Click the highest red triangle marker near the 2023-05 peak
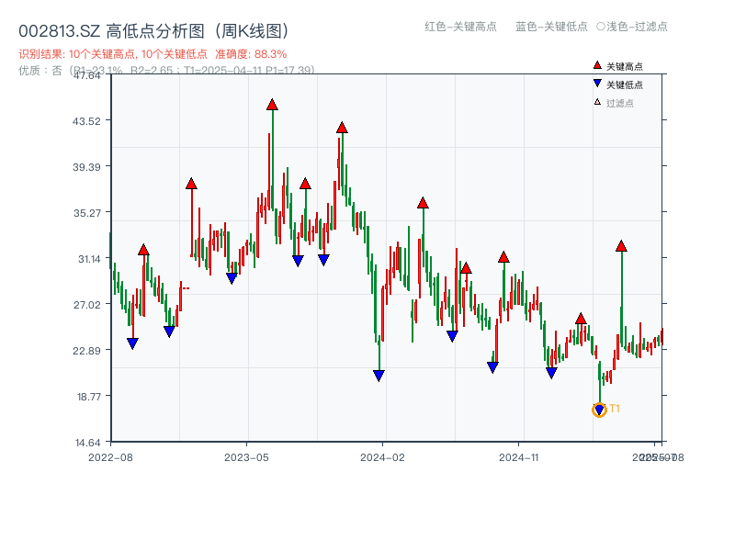Screen dimensions: 735x551 (272, 104)
